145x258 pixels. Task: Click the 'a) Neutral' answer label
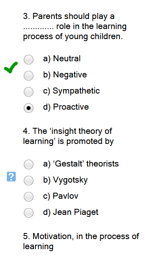tap(62, 58)
